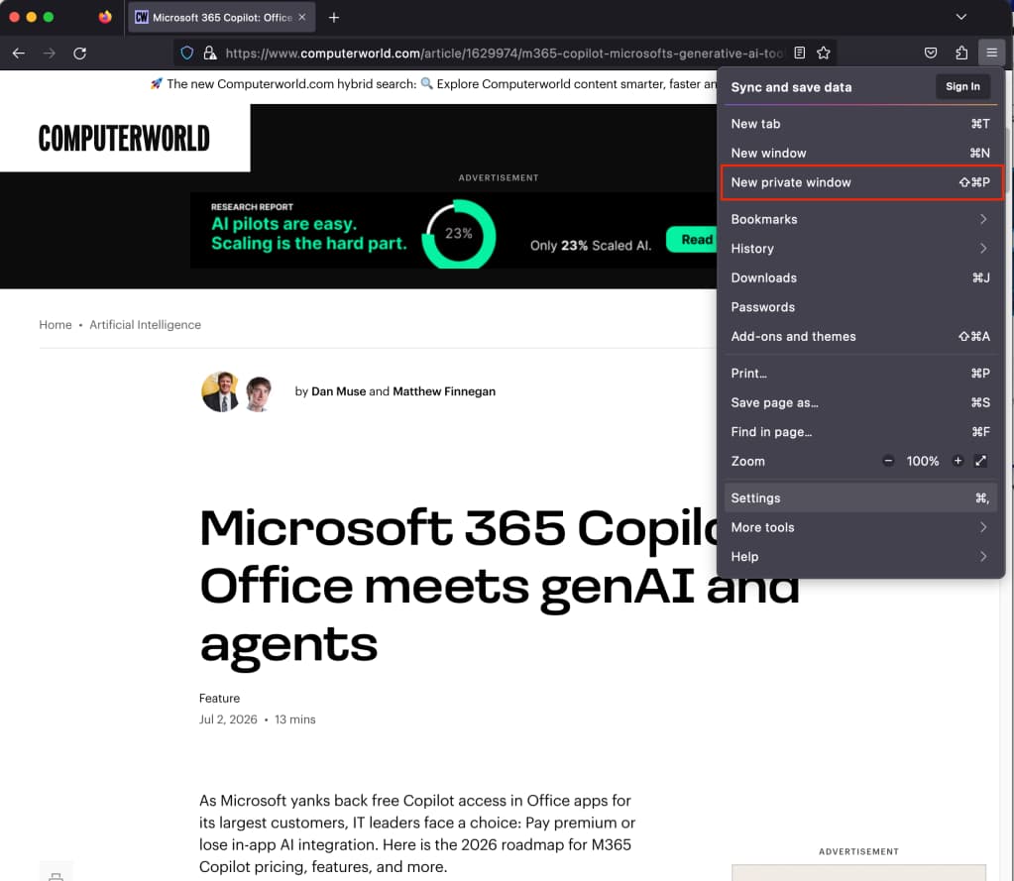Click Sign In button in menu

point(962,86)
